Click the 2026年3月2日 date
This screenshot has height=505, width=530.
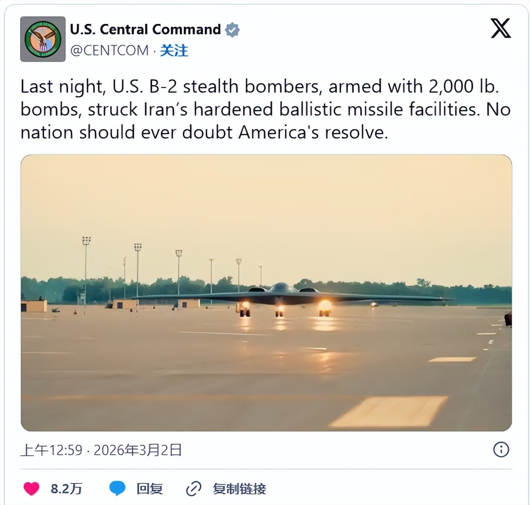[x=138, y=450]
